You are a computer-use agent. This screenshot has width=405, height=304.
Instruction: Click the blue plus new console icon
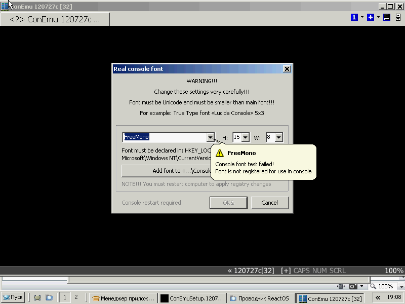pyautogui.click(x=371, y=17)
